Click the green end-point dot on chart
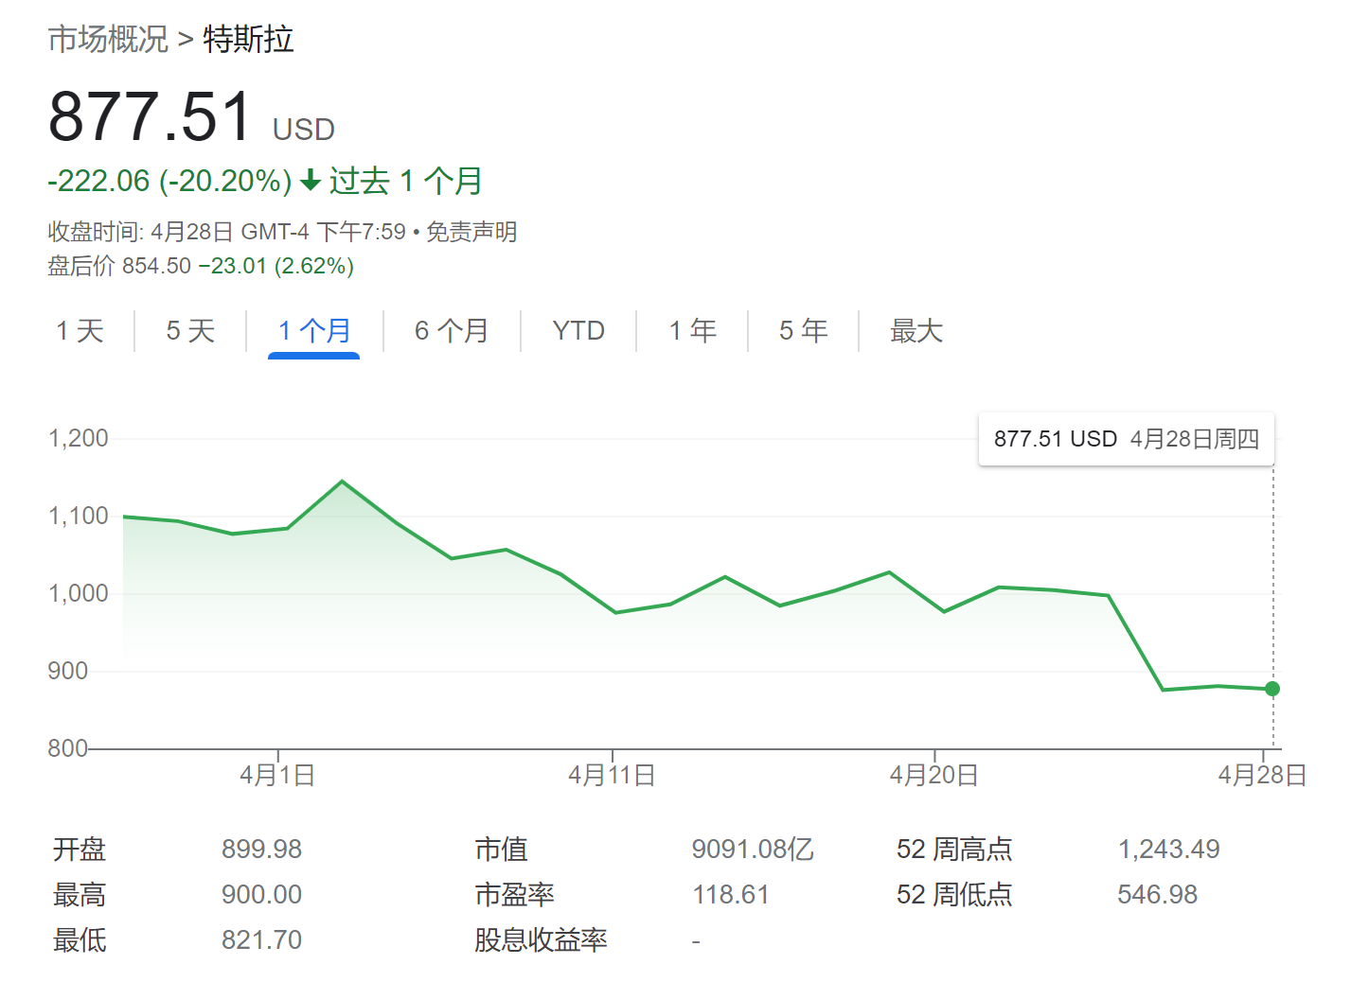Viewport: 1369px width, 982px height. 1272,689
